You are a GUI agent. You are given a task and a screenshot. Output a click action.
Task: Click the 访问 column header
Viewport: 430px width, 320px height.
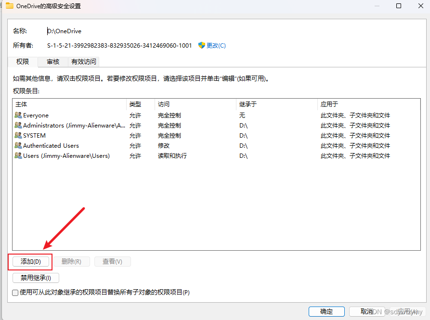point(195,104)
